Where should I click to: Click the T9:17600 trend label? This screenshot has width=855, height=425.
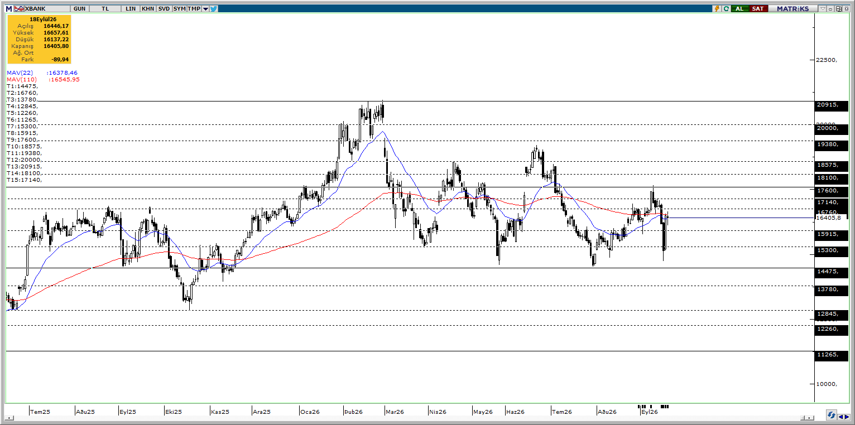[x=22, y=140]
